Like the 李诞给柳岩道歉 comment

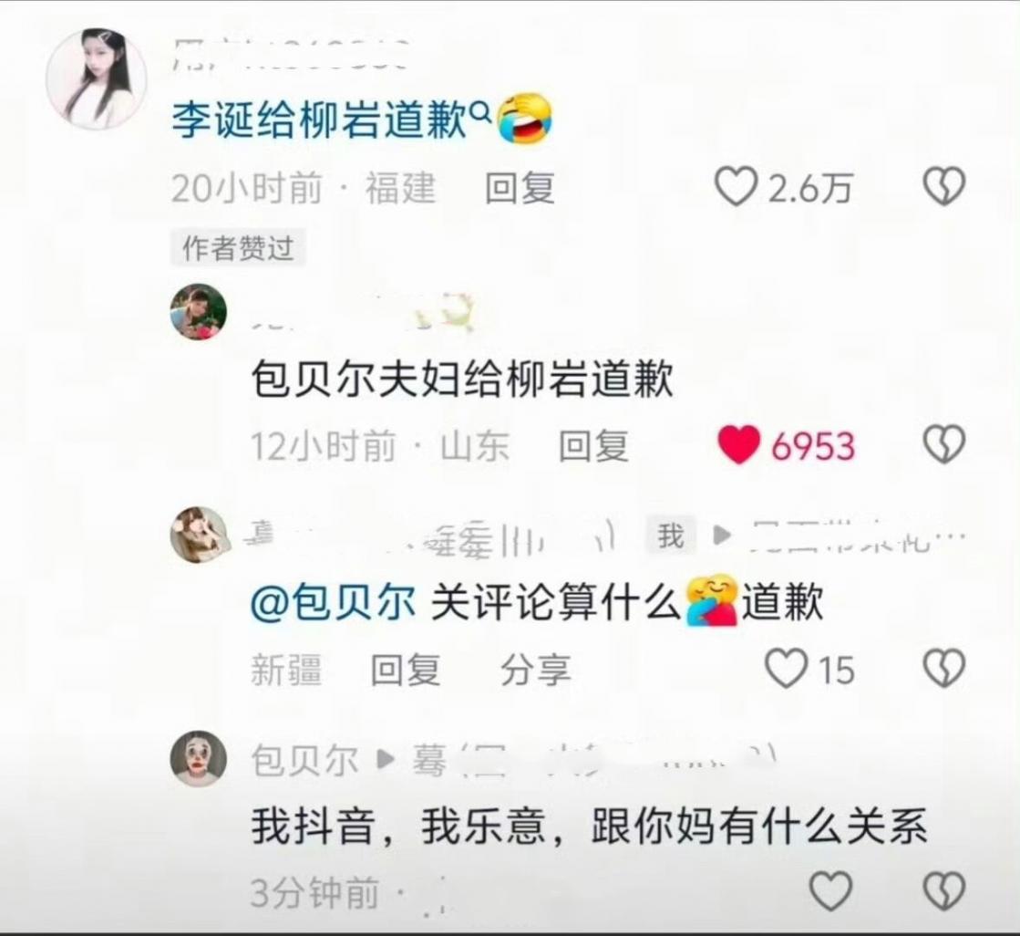(736, 187)
